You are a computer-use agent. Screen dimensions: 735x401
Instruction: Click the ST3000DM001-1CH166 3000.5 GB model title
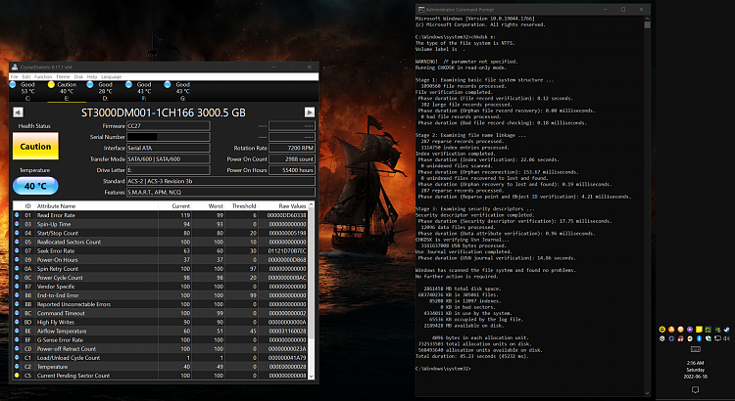163,112
